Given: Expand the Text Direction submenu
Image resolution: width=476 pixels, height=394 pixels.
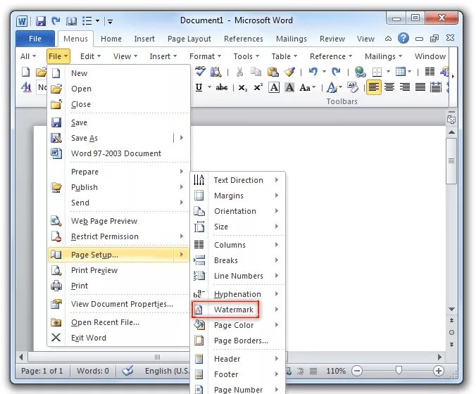Looking at the screenshot, I should [238, 180].
